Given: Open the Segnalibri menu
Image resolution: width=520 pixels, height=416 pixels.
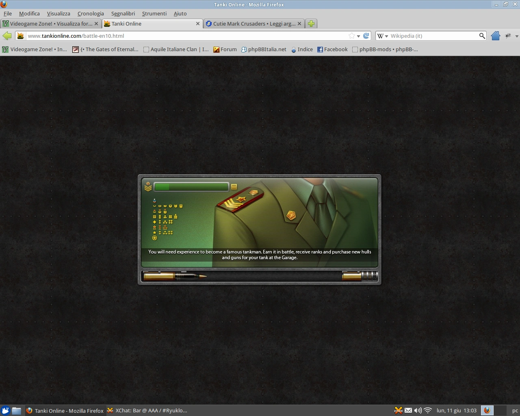Looking at the screenshot, I should [x=123, y=13].
